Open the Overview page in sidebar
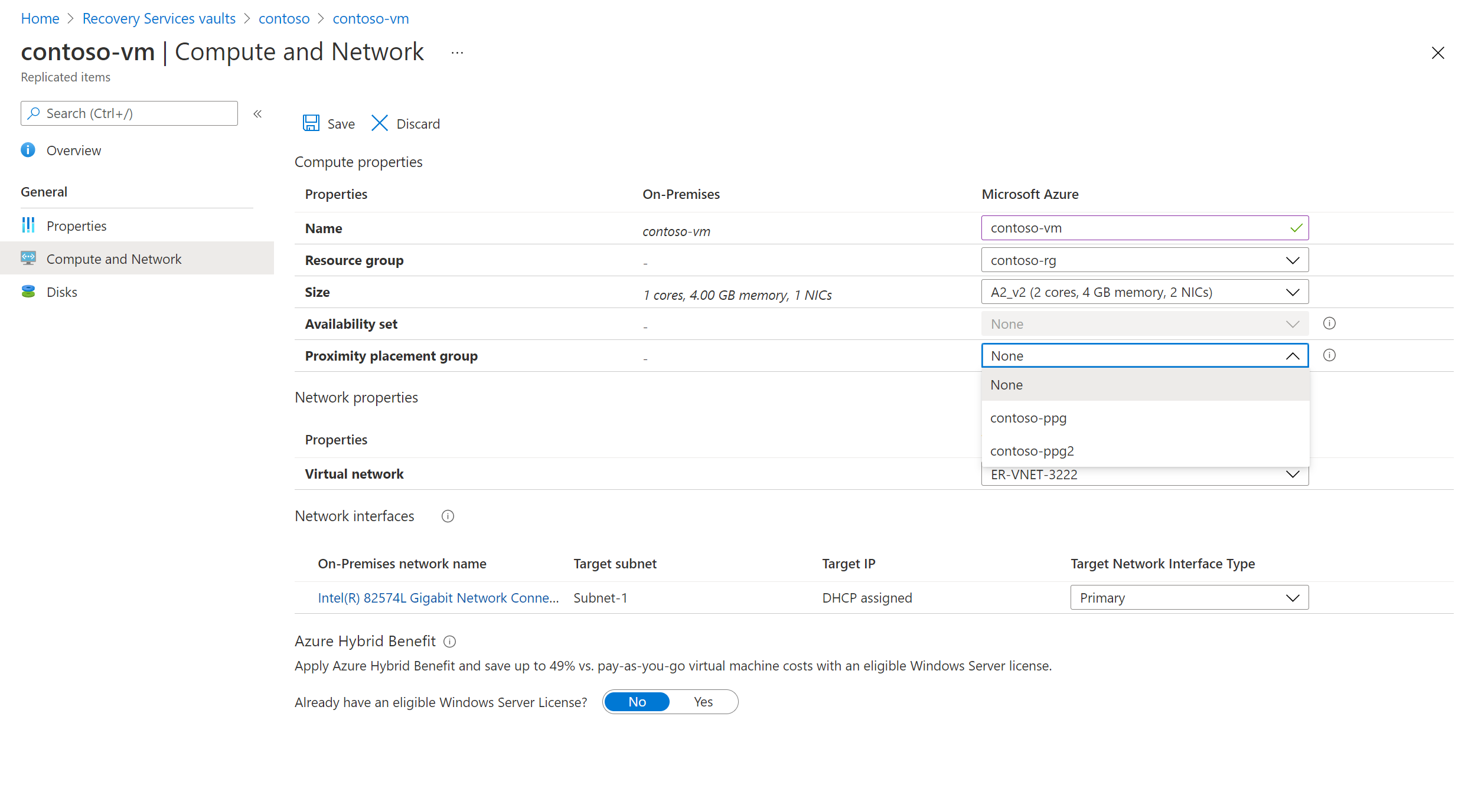The image size is (1465, 795). 73,151
